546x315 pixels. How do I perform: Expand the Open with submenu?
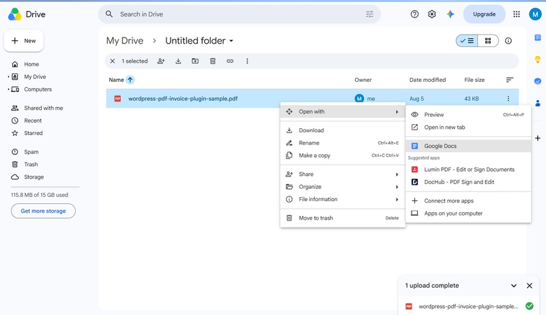point(343,112)
